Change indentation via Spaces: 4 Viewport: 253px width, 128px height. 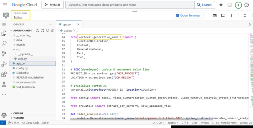(173, 123)
